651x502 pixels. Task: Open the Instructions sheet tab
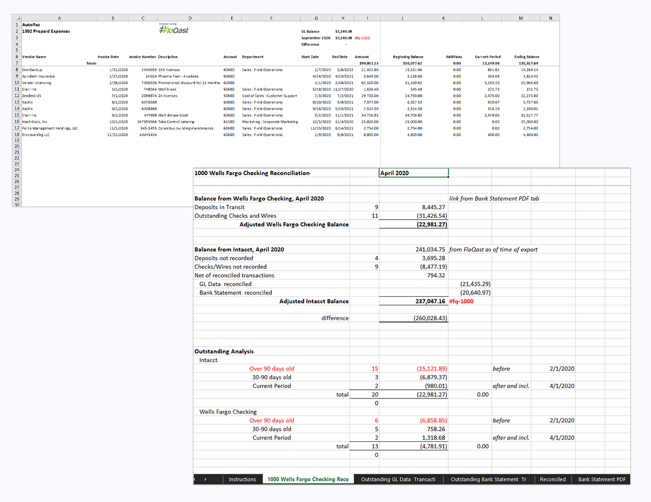(x=242, y=480)
